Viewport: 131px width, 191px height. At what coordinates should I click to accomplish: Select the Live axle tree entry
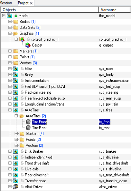click(32, 169)
